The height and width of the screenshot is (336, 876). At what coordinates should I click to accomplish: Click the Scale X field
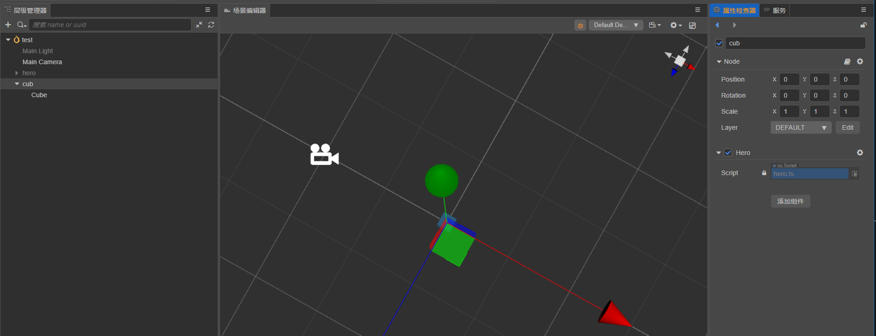point(789,111)
